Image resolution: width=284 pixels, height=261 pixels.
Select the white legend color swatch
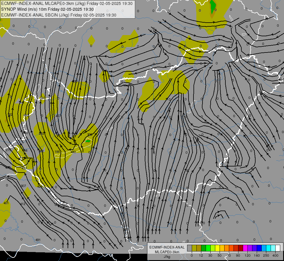point(278,248)
